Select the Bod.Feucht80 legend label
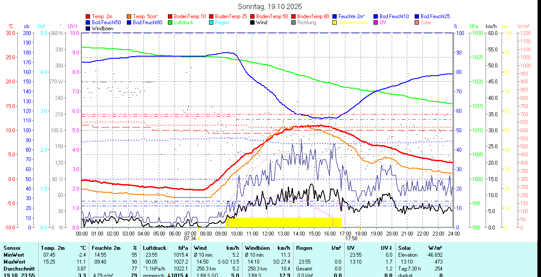 [147, 22]
